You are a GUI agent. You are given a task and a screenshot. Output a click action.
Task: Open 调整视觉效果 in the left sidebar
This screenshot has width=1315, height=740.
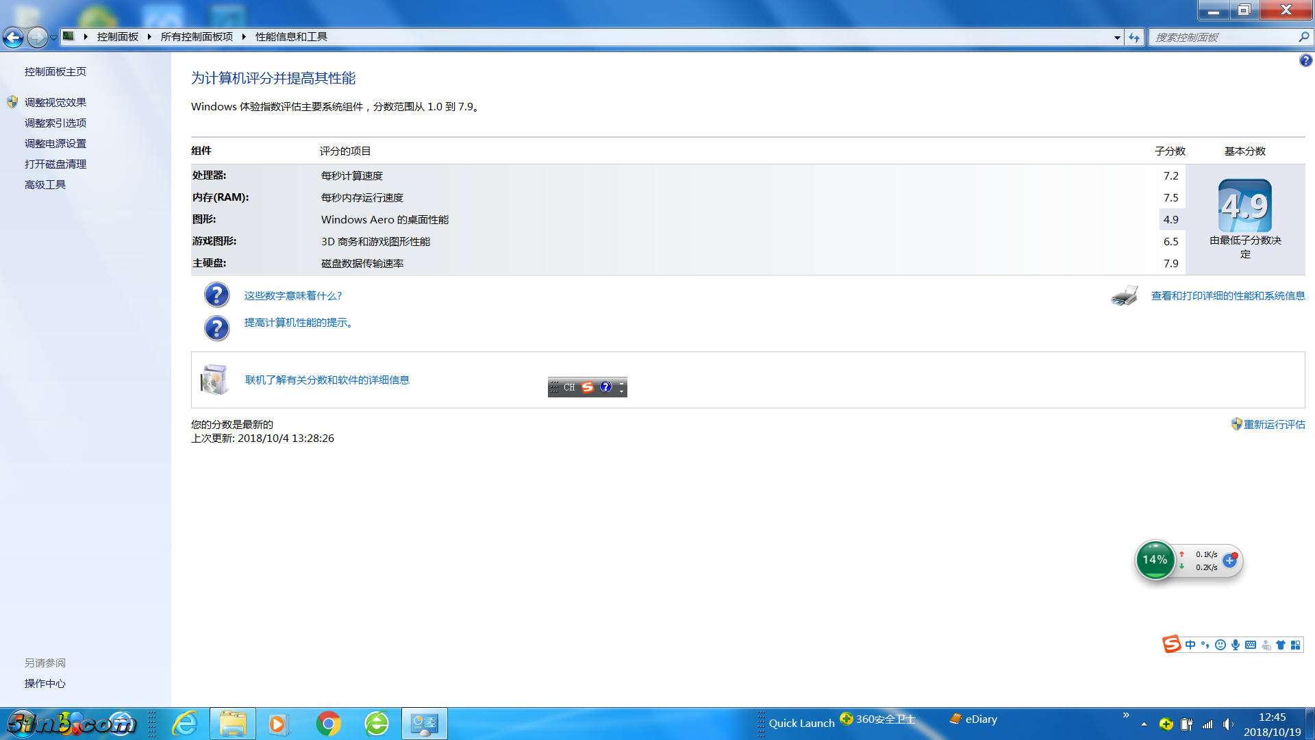[55, 103]
